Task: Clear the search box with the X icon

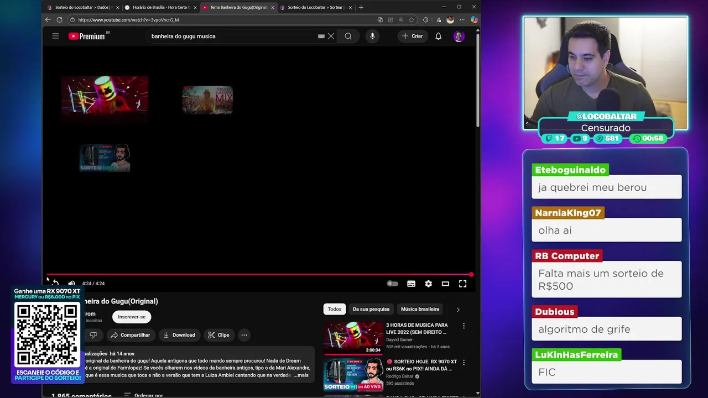Action: pyautogui.click(x=331, y=36)
